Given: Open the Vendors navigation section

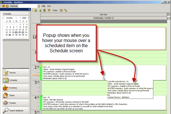Looking at the screenshot, I should (16, 103).
